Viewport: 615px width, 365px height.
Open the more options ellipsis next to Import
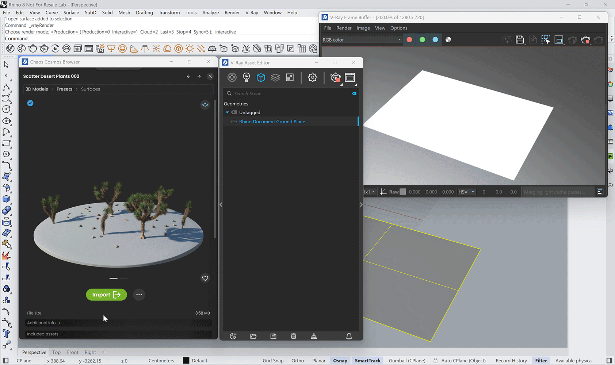(x=139, y=295)
